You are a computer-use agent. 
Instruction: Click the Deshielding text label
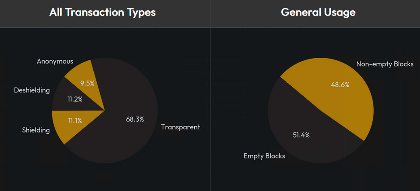pyautogui.click(x=32, y=90)
